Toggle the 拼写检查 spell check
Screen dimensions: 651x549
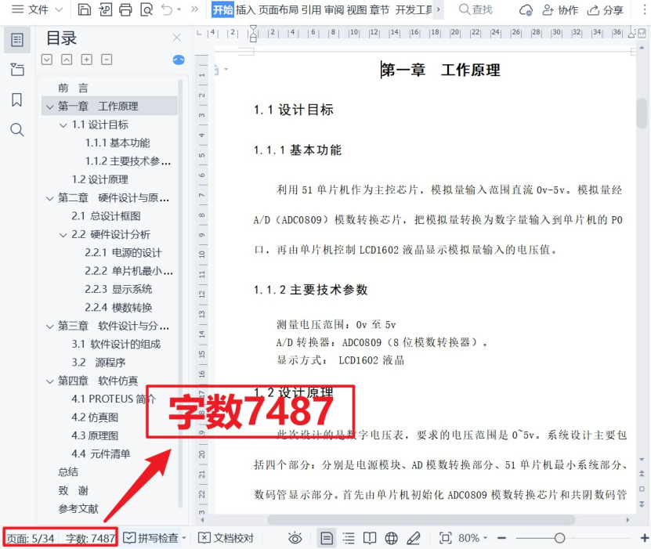[151, 538]
